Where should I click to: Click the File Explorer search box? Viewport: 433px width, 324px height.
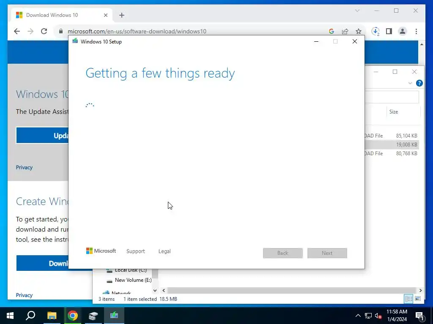click(x=392, y=97)
